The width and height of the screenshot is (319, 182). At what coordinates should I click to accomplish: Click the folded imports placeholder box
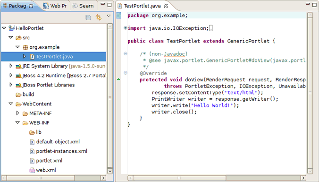click(211, 28)
